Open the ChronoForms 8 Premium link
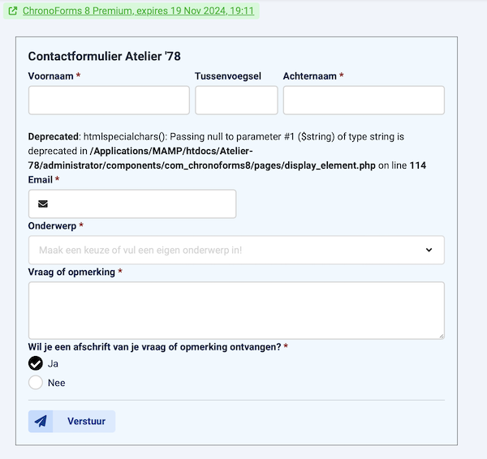487x459 pixels. click(x=138, y=11)
